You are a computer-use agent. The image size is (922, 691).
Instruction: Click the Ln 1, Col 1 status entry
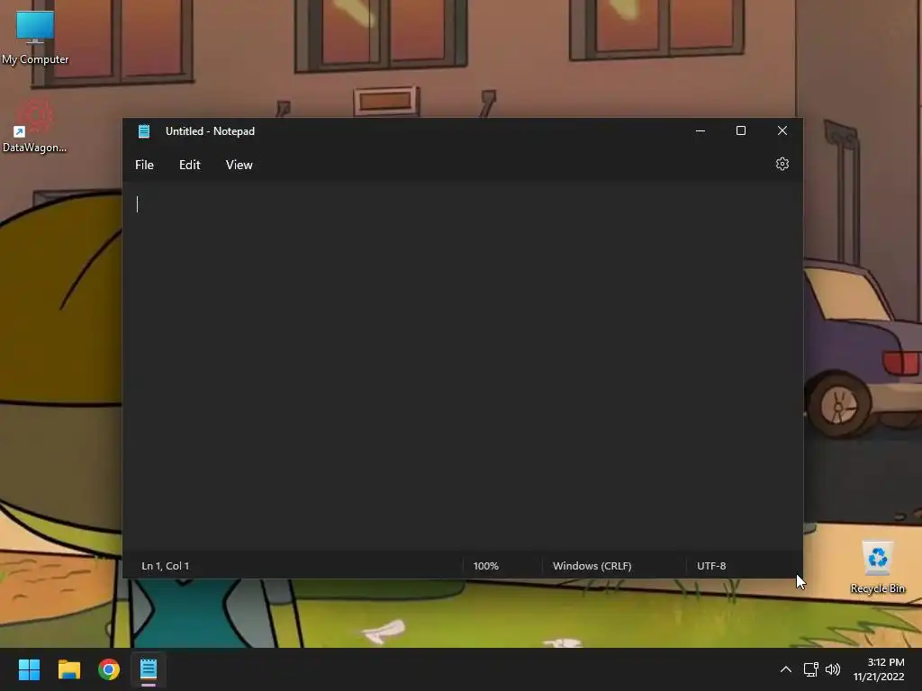(x=166, y=566)
